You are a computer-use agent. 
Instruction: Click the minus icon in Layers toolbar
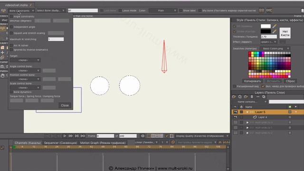257,97
